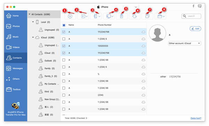Click the AnyMP4 bee logo

click(x=16, y=106)
